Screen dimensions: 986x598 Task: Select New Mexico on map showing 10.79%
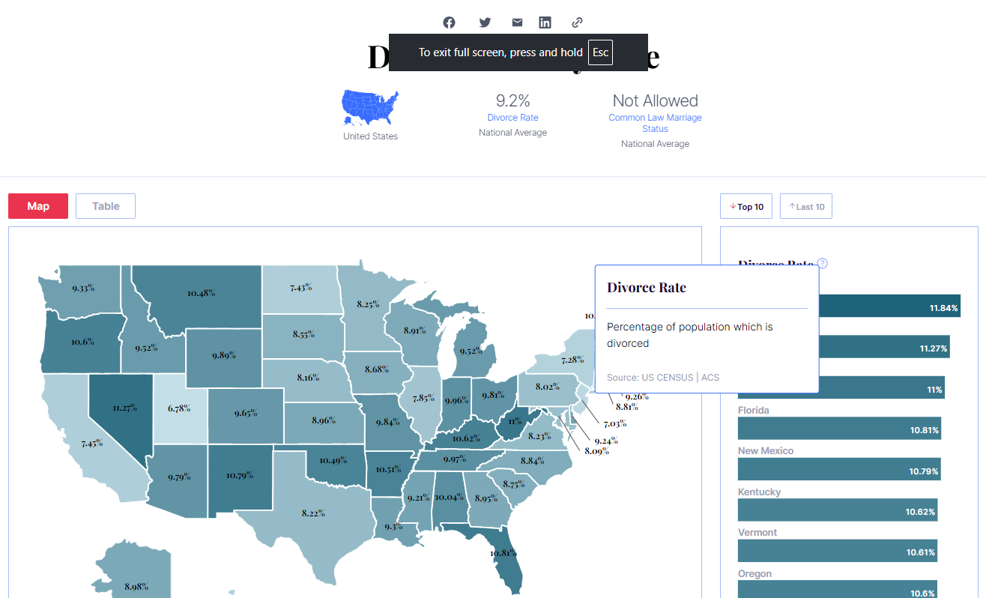point(238,475)
